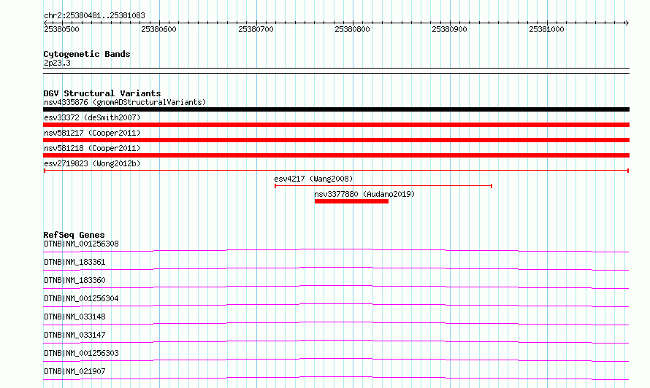This screenshot has width=650, height=388.
Task: Select transcript DTNB|NM_021907
Action: click(74, 371)
